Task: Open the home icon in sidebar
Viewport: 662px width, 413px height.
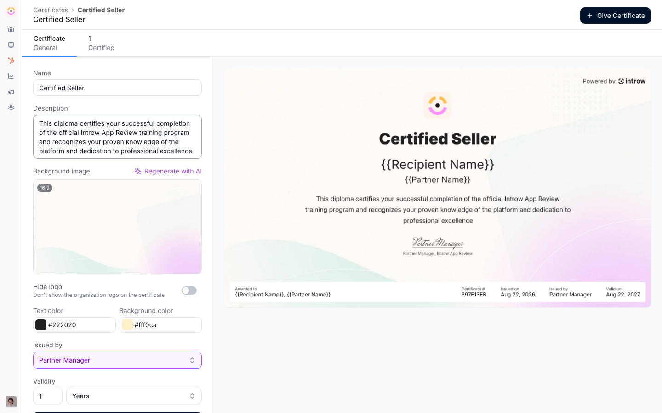Action: pyautogui.click(x=11, y=29)
